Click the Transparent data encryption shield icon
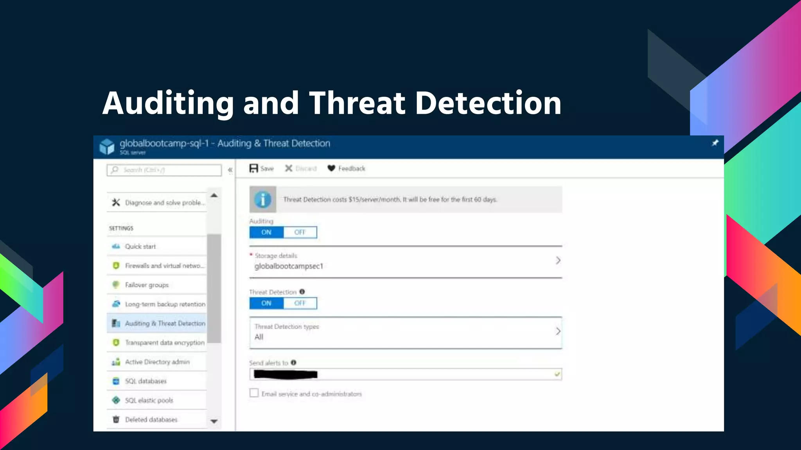Image resolution: width=801 pixels, height=450 pixels. [x=116, y=343]
